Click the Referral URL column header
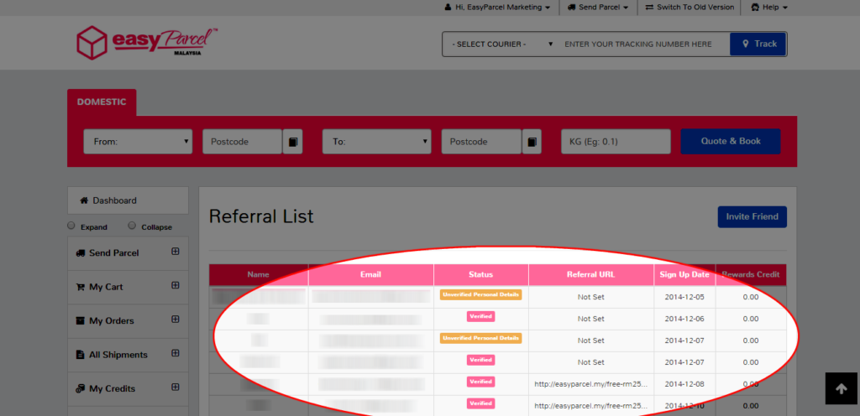The width and height of the screenshot is (860, 416). click(590, 275)
